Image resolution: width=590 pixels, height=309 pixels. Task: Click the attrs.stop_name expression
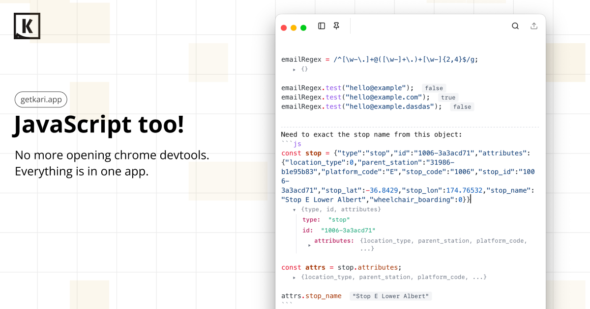[311, 296]
